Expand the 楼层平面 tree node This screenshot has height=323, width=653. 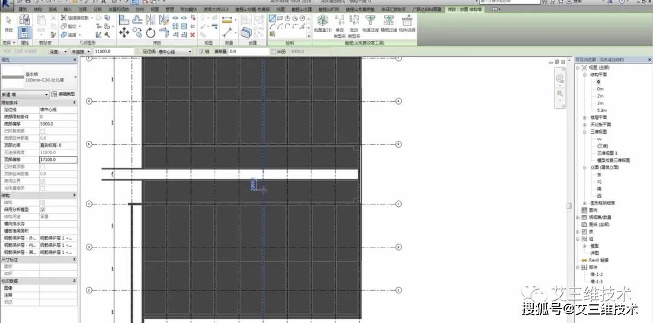[x=585, y=117]
